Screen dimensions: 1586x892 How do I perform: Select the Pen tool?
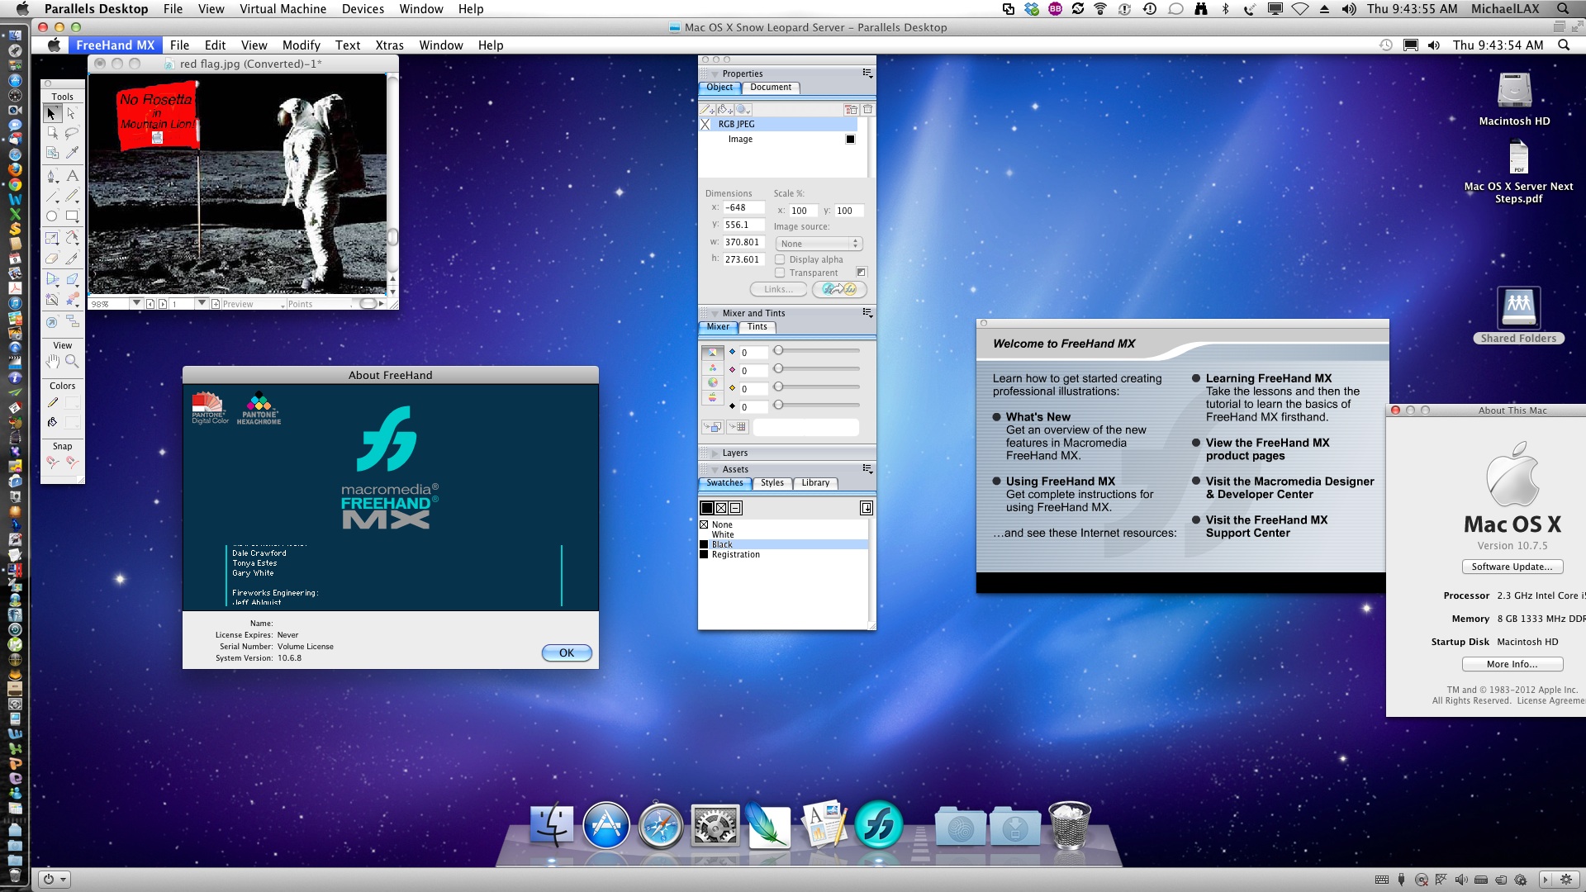52,176
